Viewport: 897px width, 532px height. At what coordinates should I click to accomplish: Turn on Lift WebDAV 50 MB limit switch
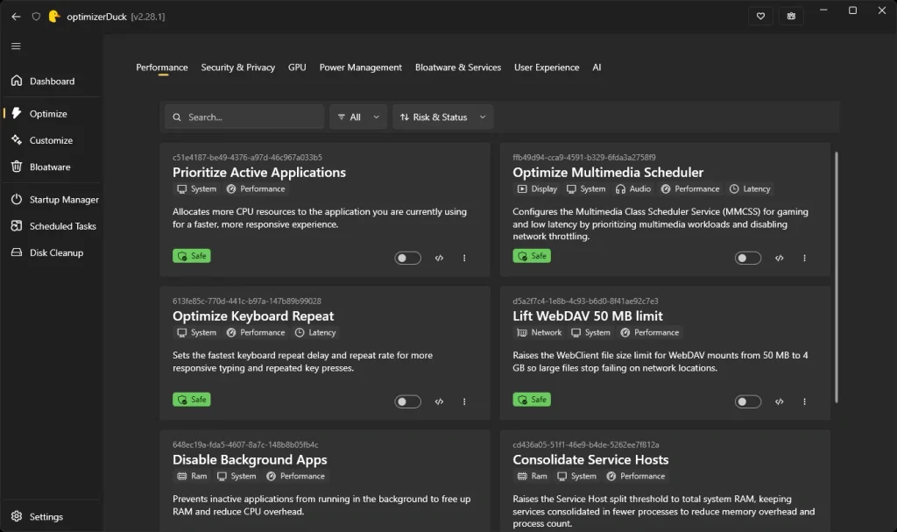(748, 401)
